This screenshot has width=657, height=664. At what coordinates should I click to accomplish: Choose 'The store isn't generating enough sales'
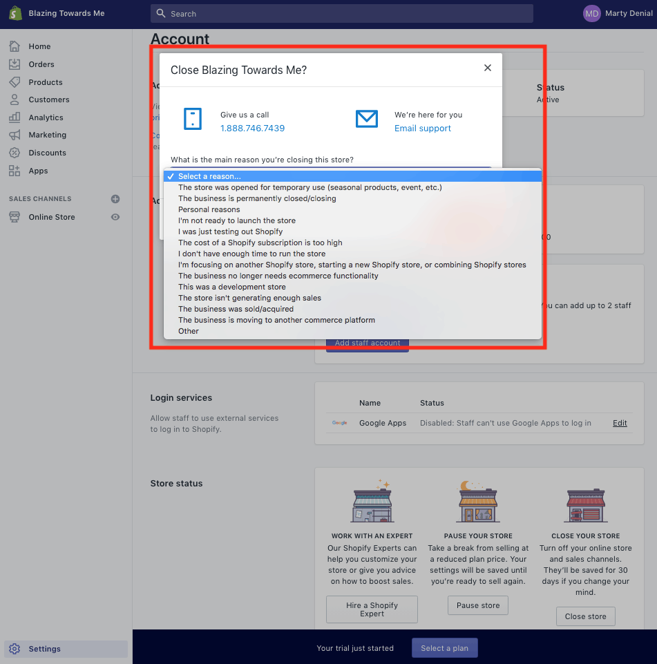(x=352, y=298)
